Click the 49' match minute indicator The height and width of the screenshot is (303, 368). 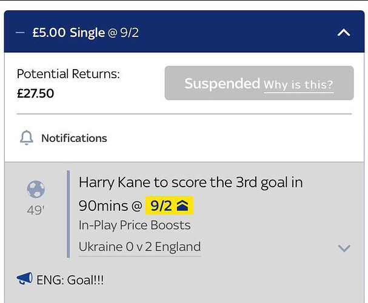pyautogui.click(x=36, y=211)
